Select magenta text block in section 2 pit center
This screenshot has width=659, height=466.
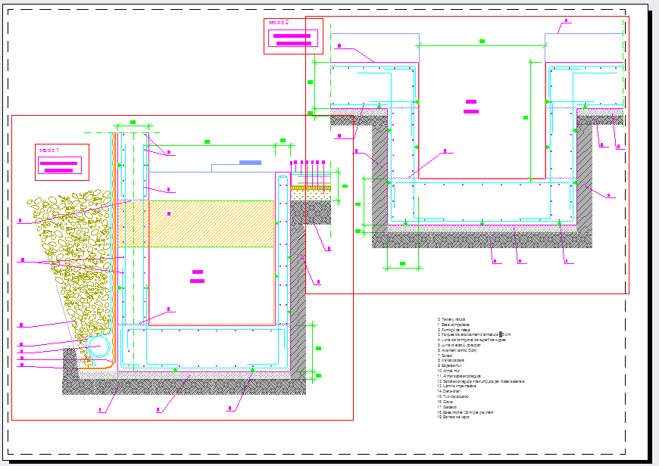471,106
